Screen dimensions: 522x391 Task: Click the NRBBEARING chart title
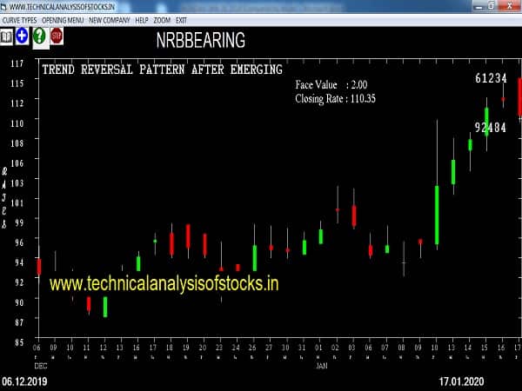200,41
